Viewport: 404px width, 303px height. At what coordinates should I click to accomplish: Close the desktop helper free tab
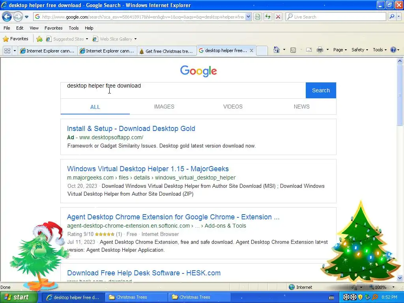pos(251,50)
